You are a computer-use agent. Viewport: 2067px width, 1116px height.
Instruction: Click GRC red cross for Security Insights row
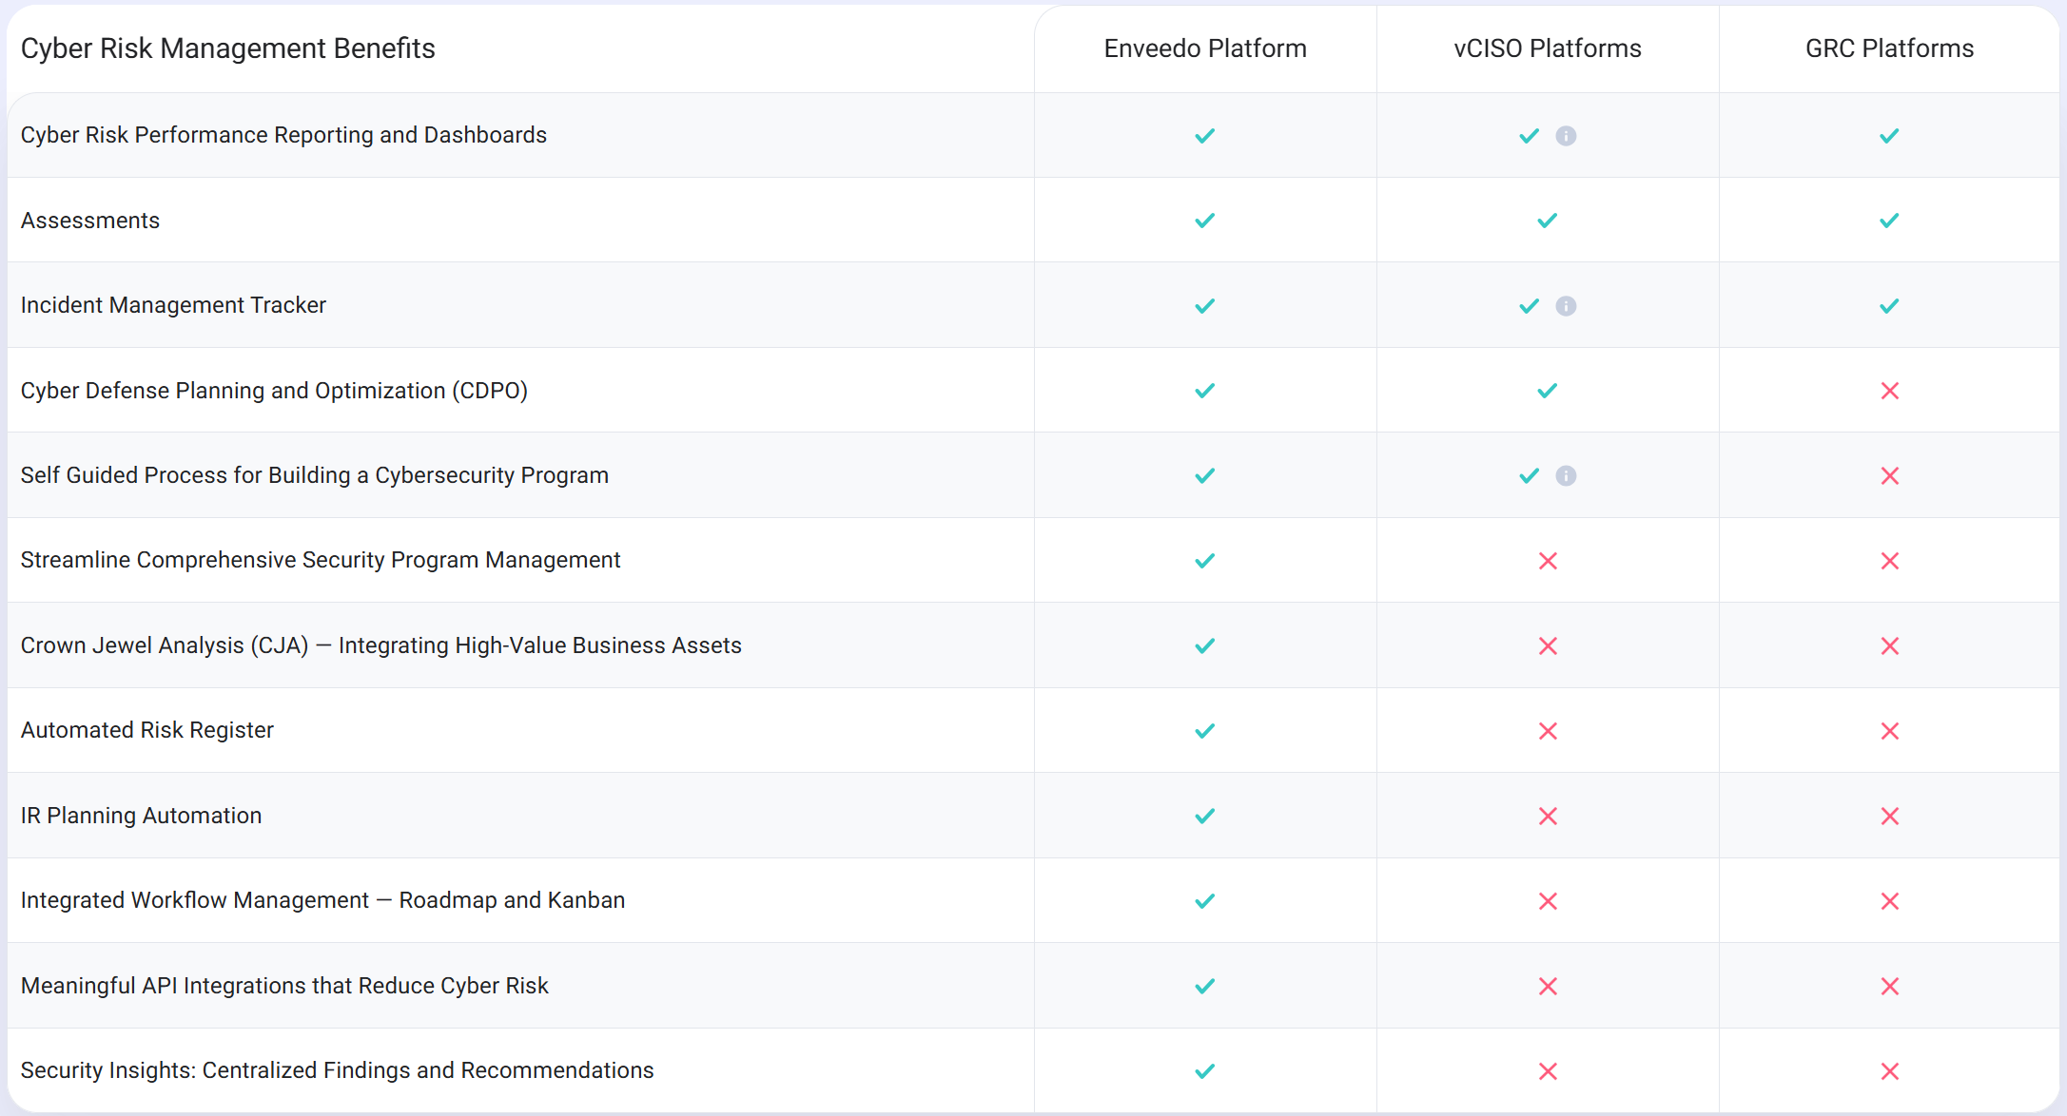pos(1890,1071)
